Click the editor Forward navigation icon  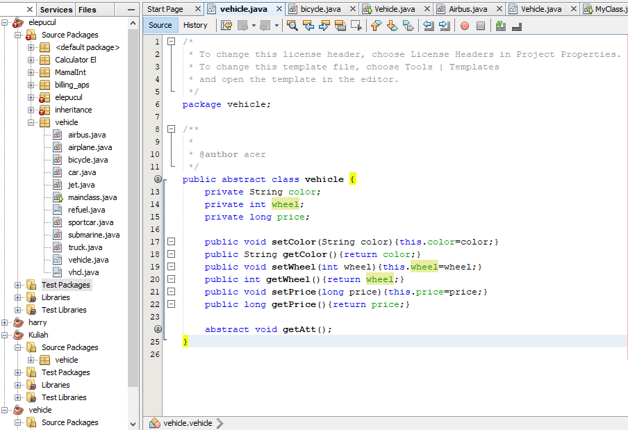265,26
